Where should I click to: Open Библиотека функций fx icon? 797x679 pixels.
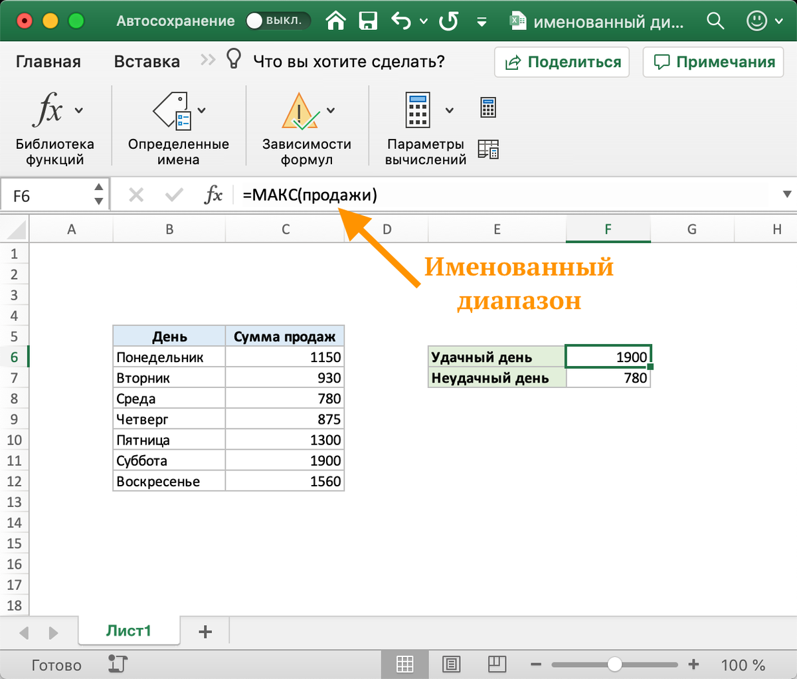click(x=48, y=110)
